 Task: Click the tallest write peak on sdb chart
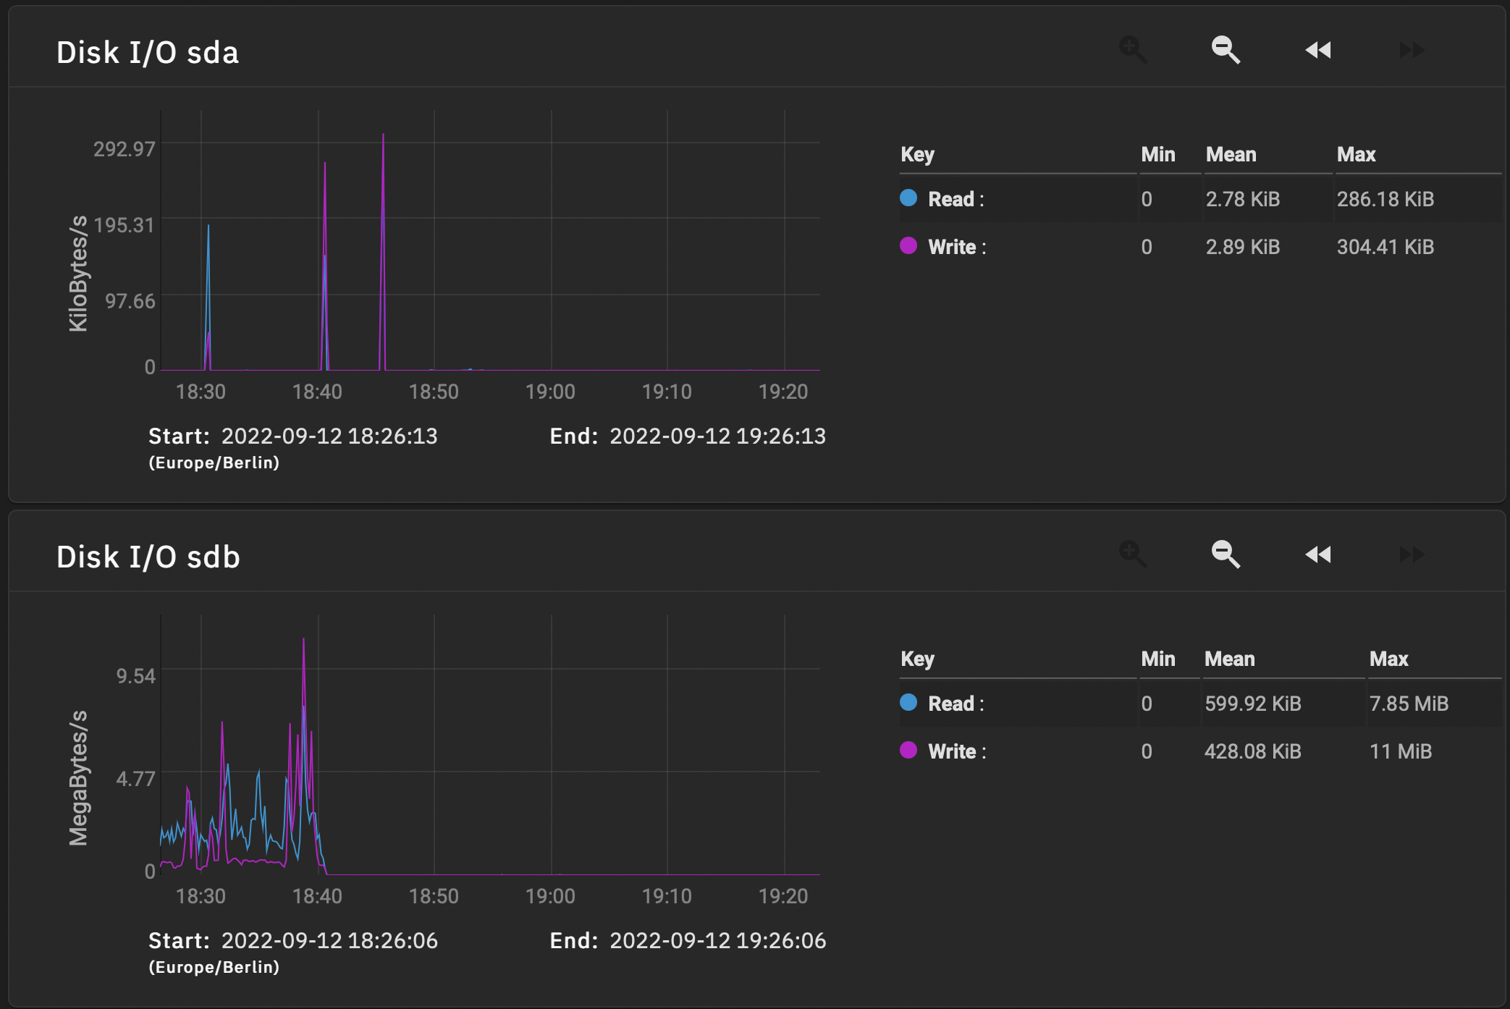tap(303, 640)
